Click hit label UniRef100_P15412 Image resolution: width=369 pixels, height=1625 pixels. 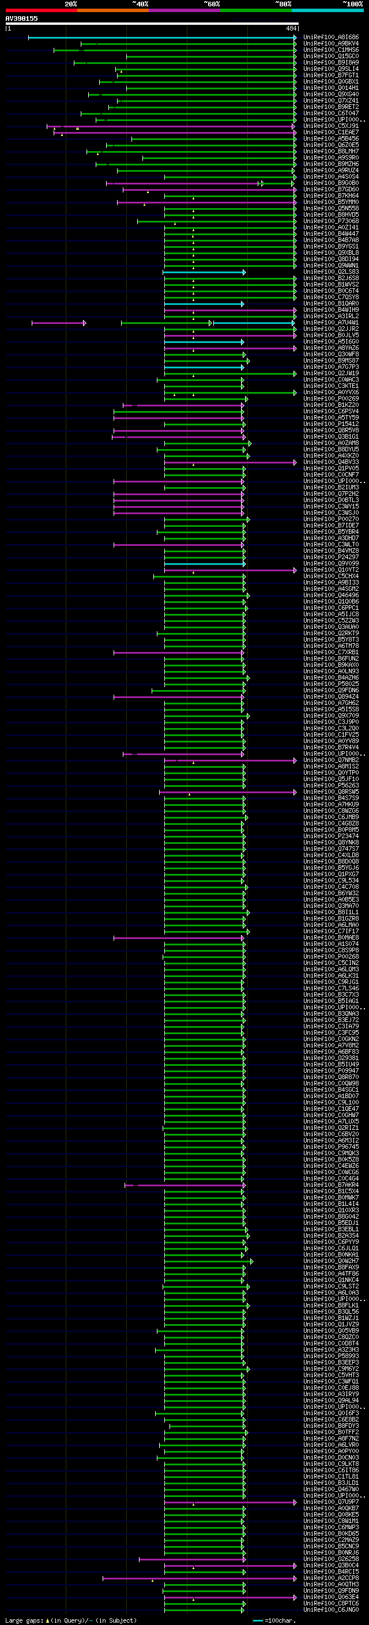pyautogui.click(x=331, y=424)
